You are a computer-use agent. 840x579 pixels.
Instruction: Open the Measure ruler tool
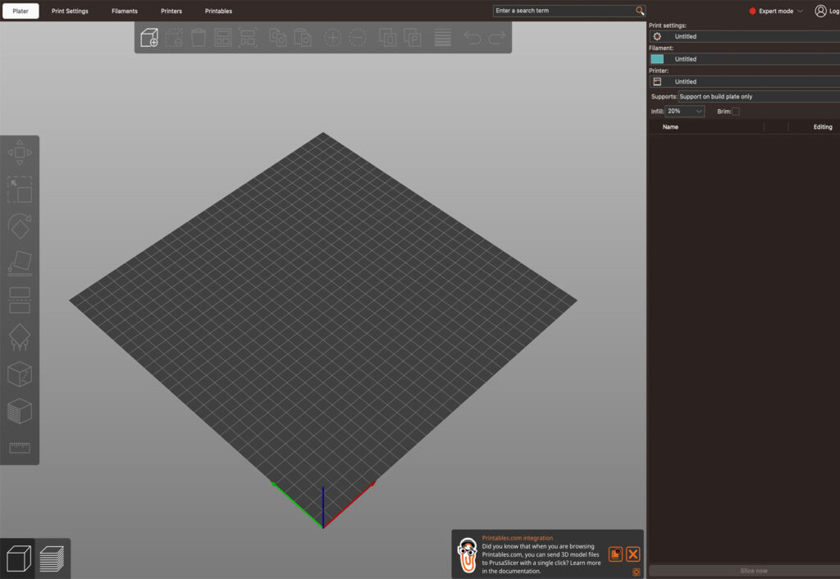pyautogui.click(x=20, y=448)
